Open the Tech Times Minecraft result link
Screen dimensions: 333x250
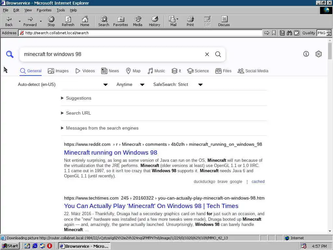coord(151,206)
